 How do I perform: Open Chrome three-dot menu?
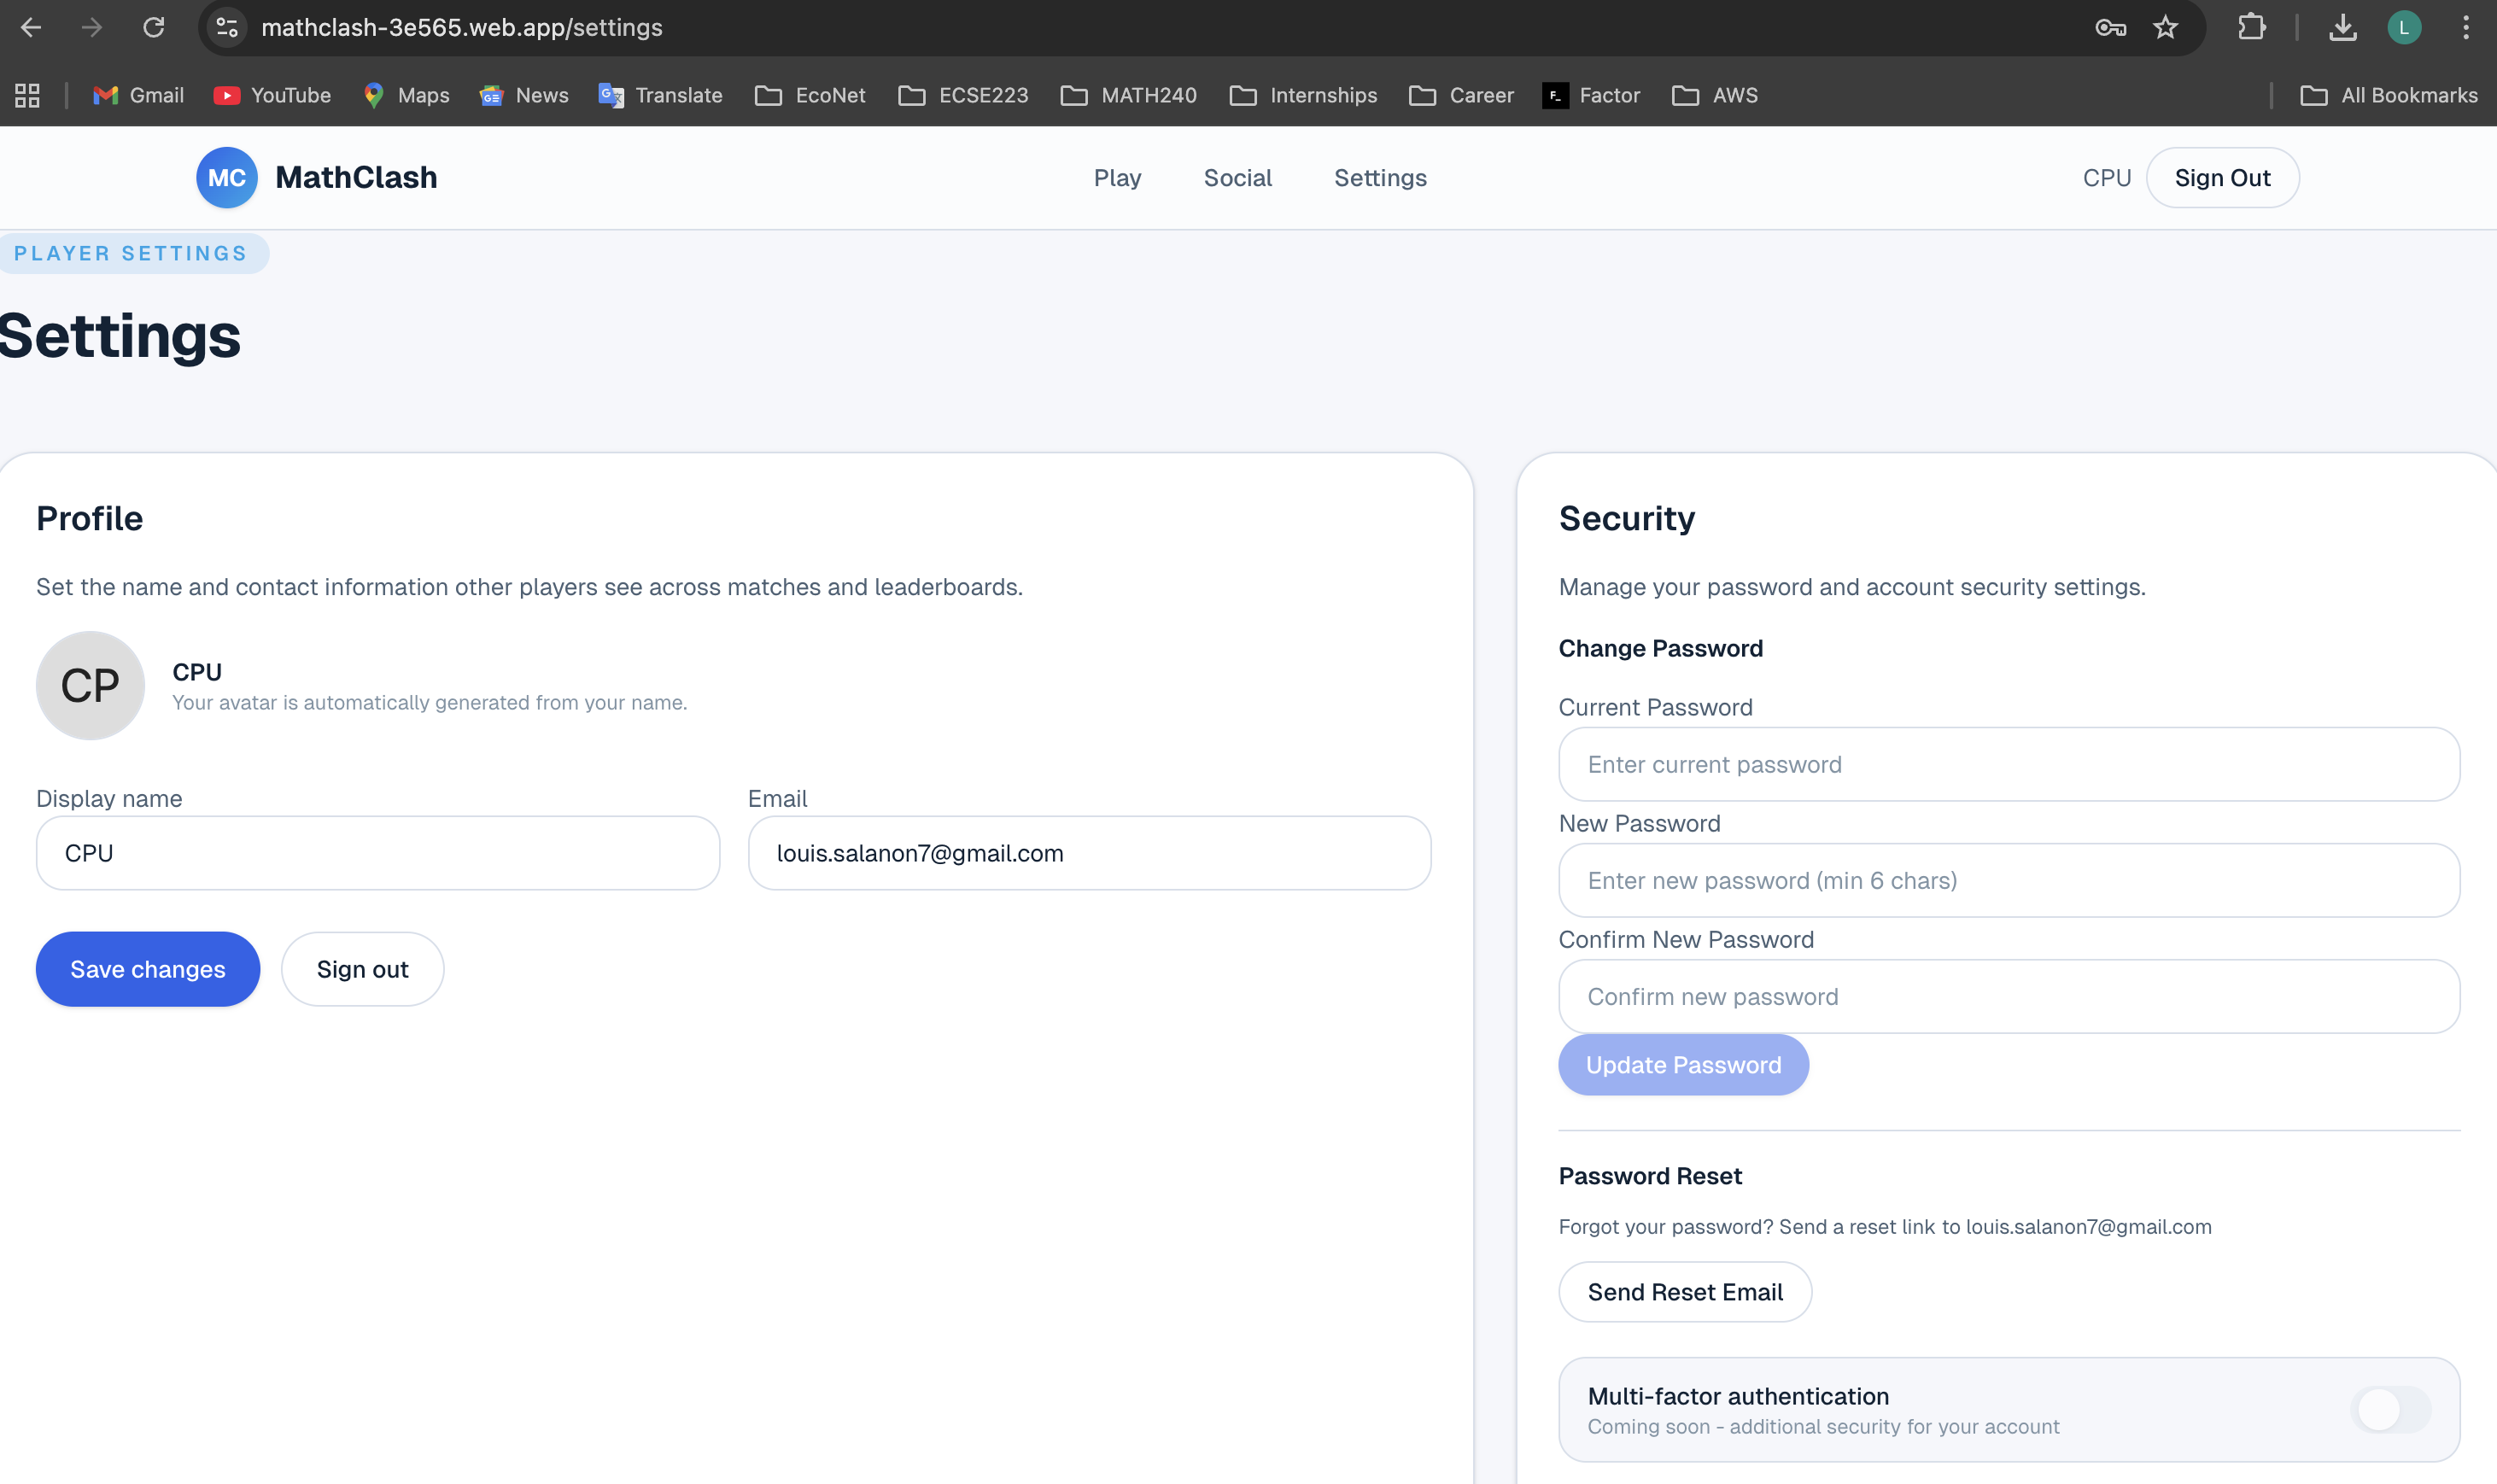click(2465, 27)
